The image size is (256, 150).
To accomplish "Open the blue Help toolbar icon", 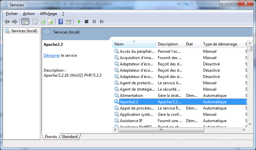I will click(x=61, y=22).
